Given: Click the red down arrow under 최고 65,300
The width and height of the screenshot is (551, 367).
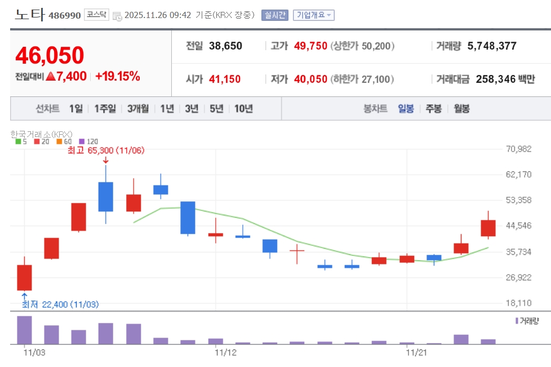Looking at the screenshot, I should (105, 161).
